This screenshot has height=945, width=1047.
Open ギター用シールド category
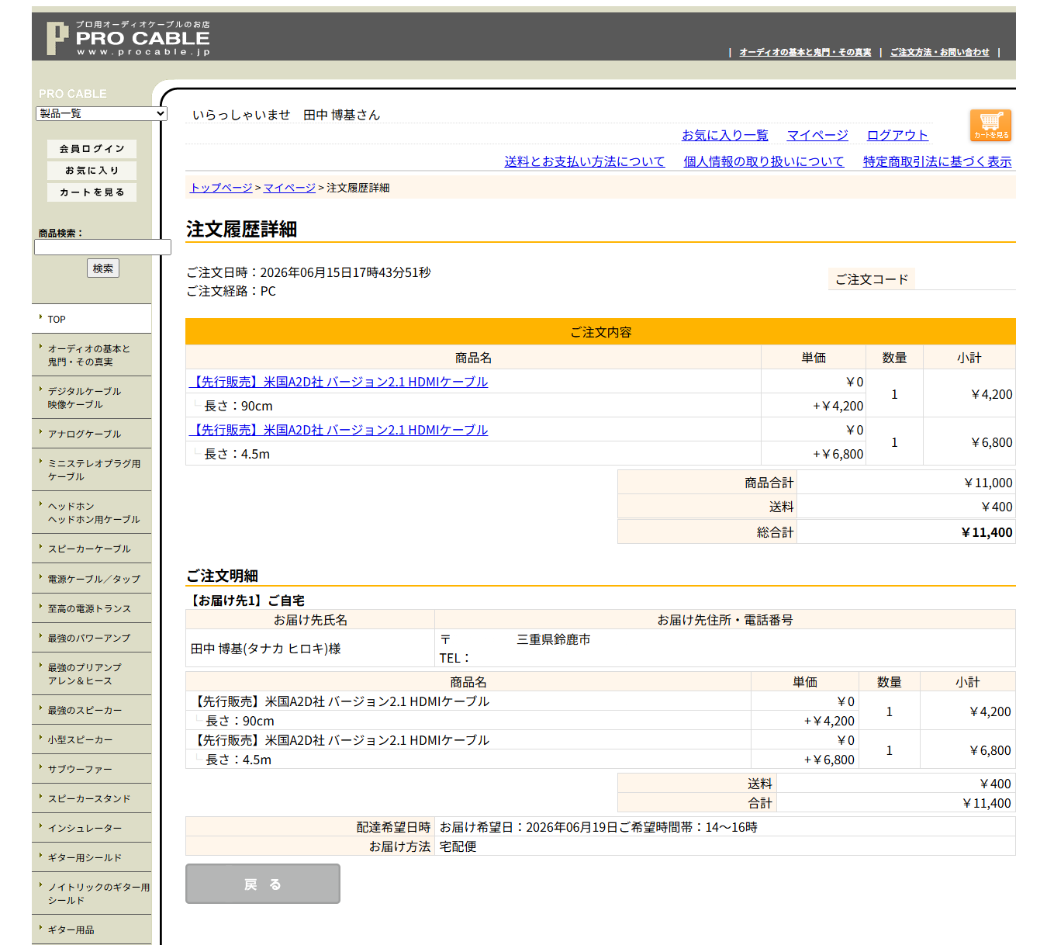[x=92, y=857]
